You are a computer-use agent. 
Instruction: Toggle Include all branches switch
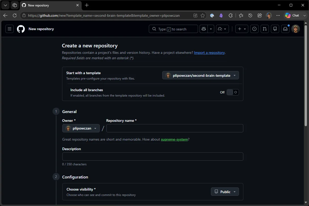[x=233, y=92]
